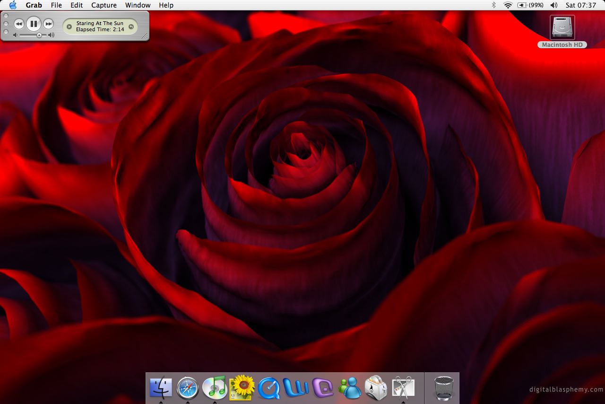The width and height of the screenshot is (605, 404).
Task: Open Finder from the Dock
Action: tap(161, 388)
